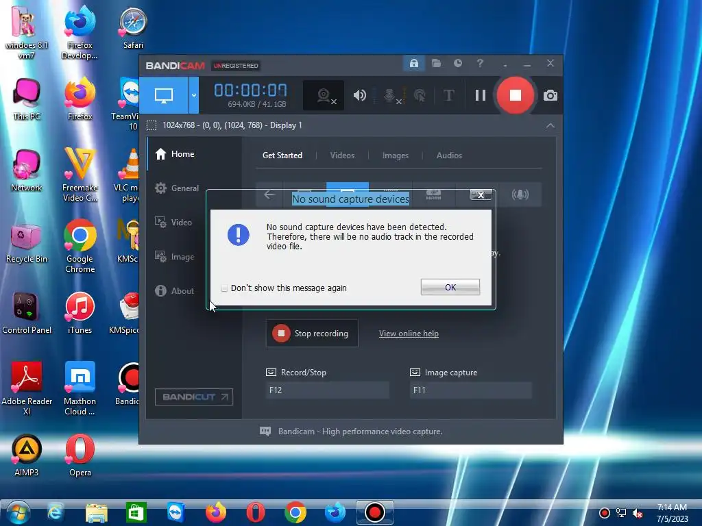Click the muted volume tray icon
Screen dimensions: 702x526
pyautogui.click(x=638, y=514)
